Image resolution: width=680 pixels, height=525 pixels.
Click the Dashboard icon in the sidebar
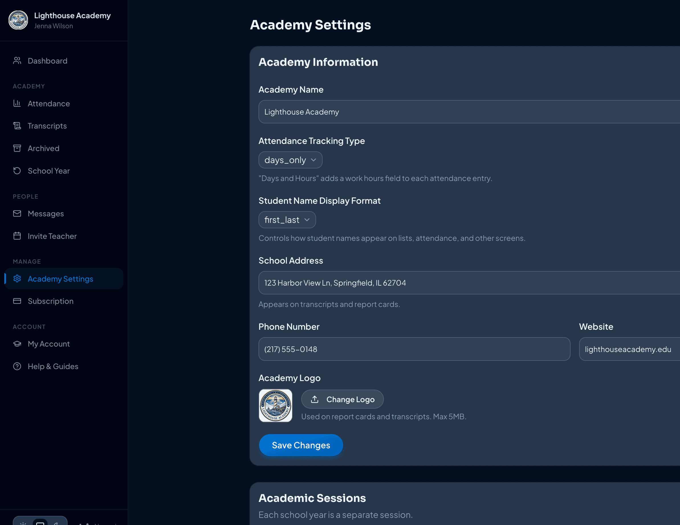17,61
